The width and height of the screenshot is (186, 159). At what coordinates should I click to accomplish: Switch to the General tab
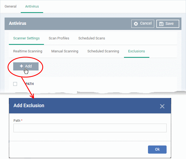point(11,6)
